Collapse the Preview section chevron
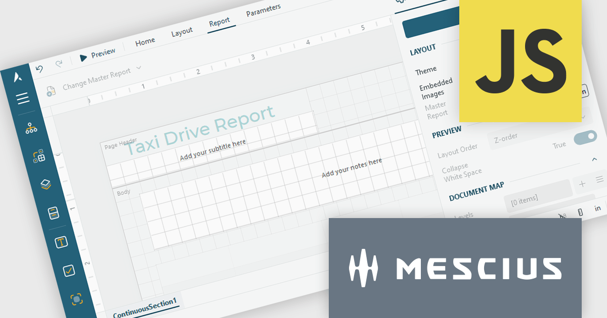This screenshot has width=607, height=318. pos(595,160)
